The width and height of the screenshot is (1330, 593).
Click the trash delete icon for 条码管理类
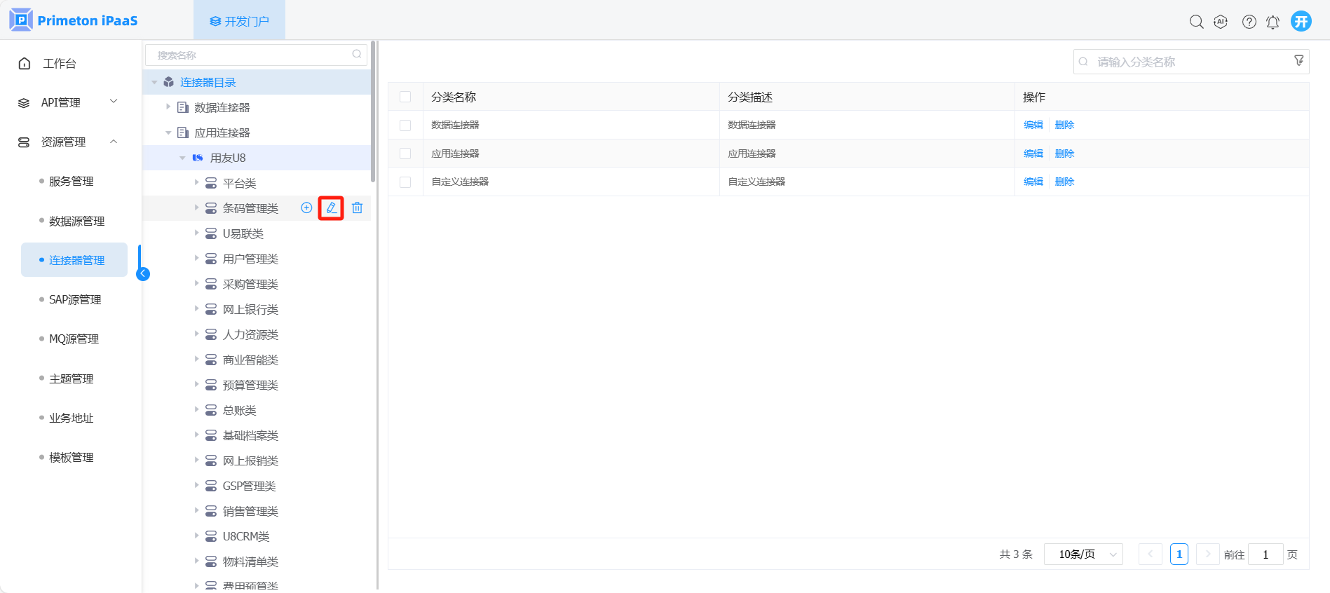pyautogui.click(x=357, y=208)
